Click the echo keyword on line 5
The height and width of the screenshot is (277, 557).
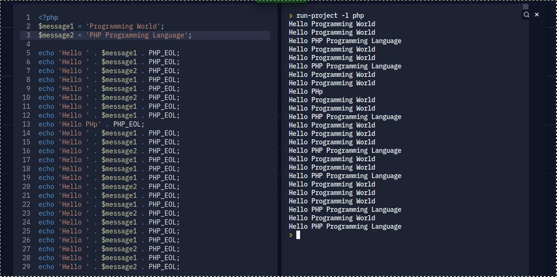coord(46,53)
